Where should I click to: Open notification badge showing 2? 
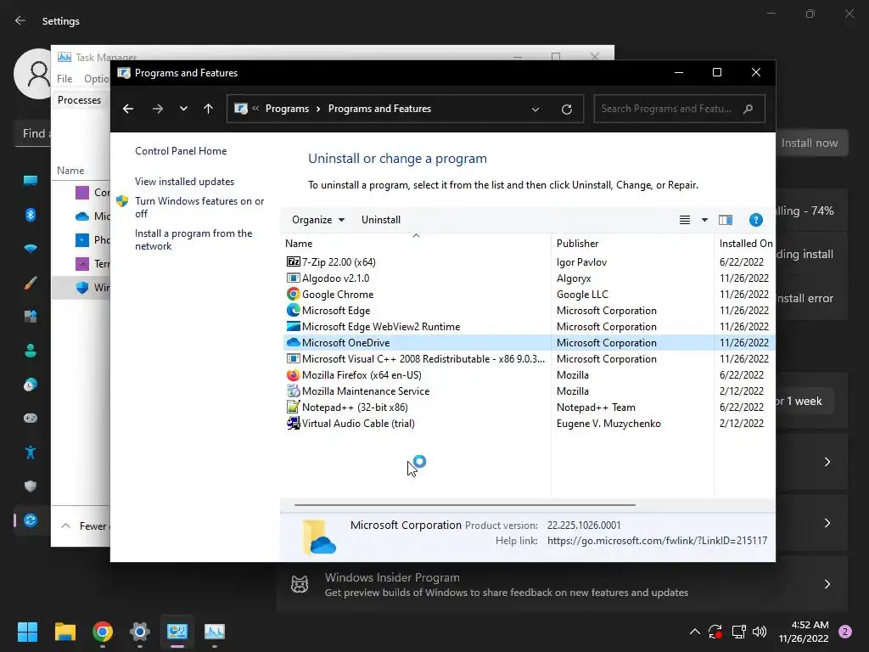tap(845, 632)
